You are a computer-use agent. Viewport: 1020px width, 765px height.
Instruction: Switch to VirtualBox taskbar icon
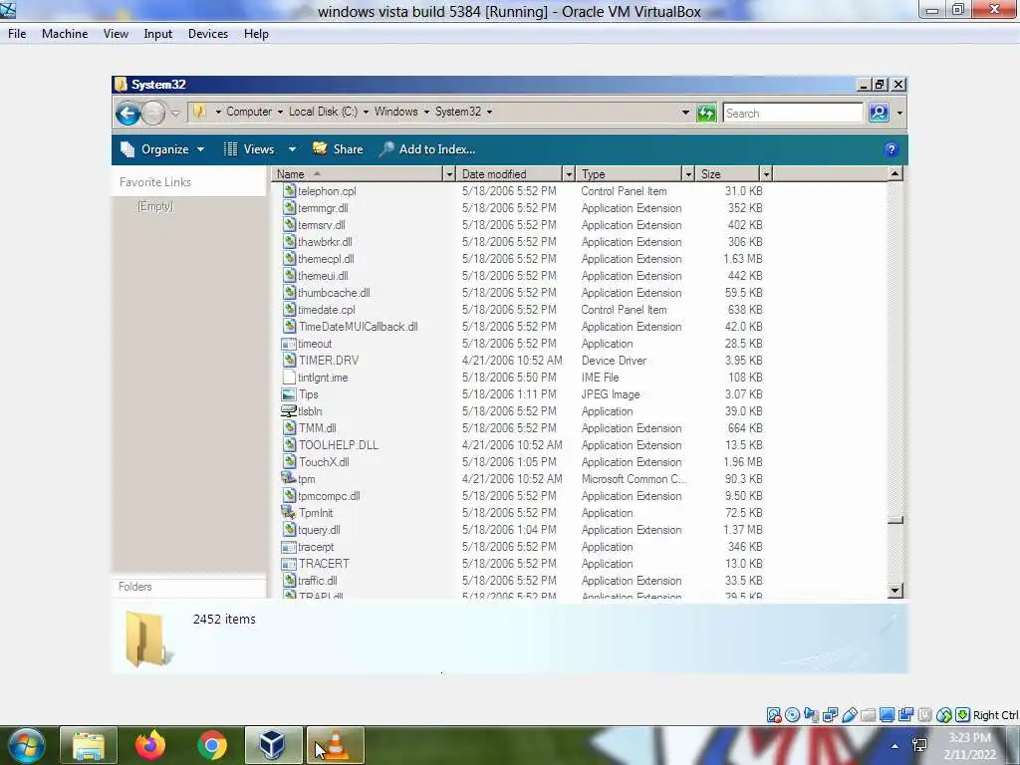click(273, 745)
